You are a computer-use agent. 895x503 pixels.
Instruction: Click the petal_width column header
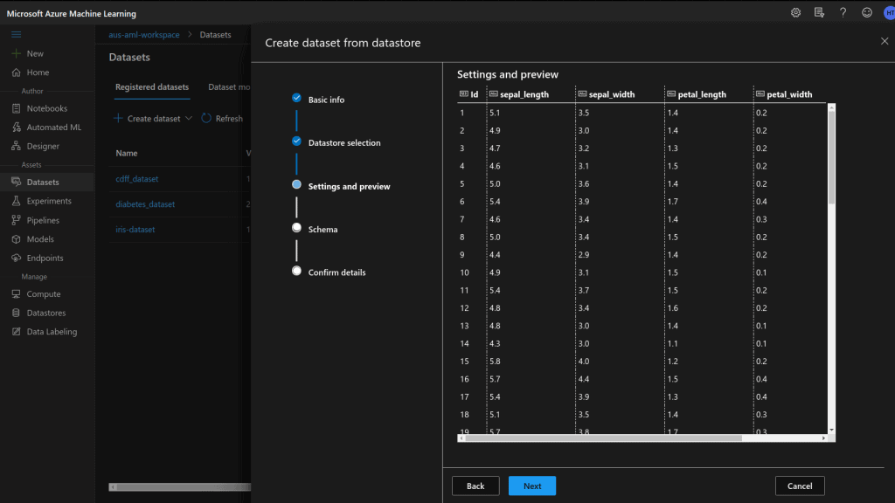(789, 94)
